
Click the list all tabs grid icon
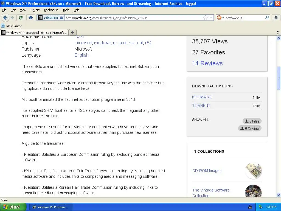[278, 32]
